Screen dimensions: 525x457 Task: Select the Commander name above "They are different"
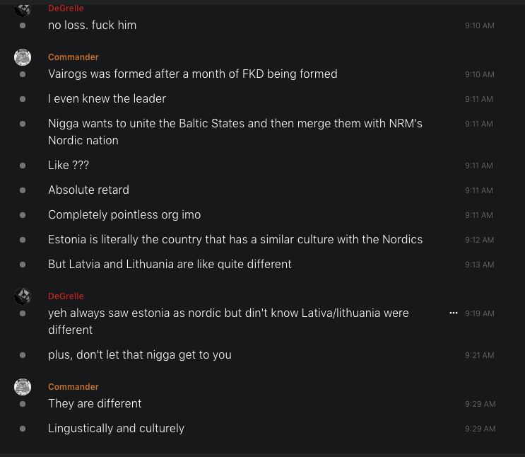point(73,387)
